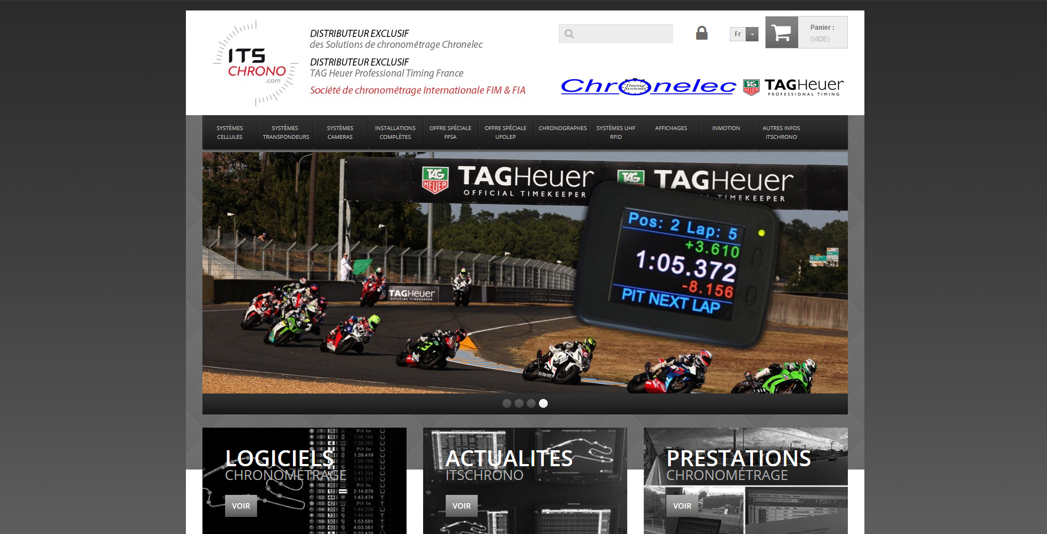The image size is (1047, 534).
Task: Select the third slider dot
Action: click(531, 403)
